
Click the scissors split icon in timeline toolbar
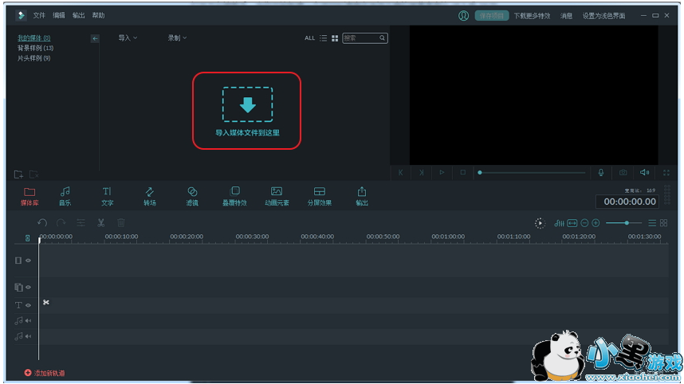point(101,223)
